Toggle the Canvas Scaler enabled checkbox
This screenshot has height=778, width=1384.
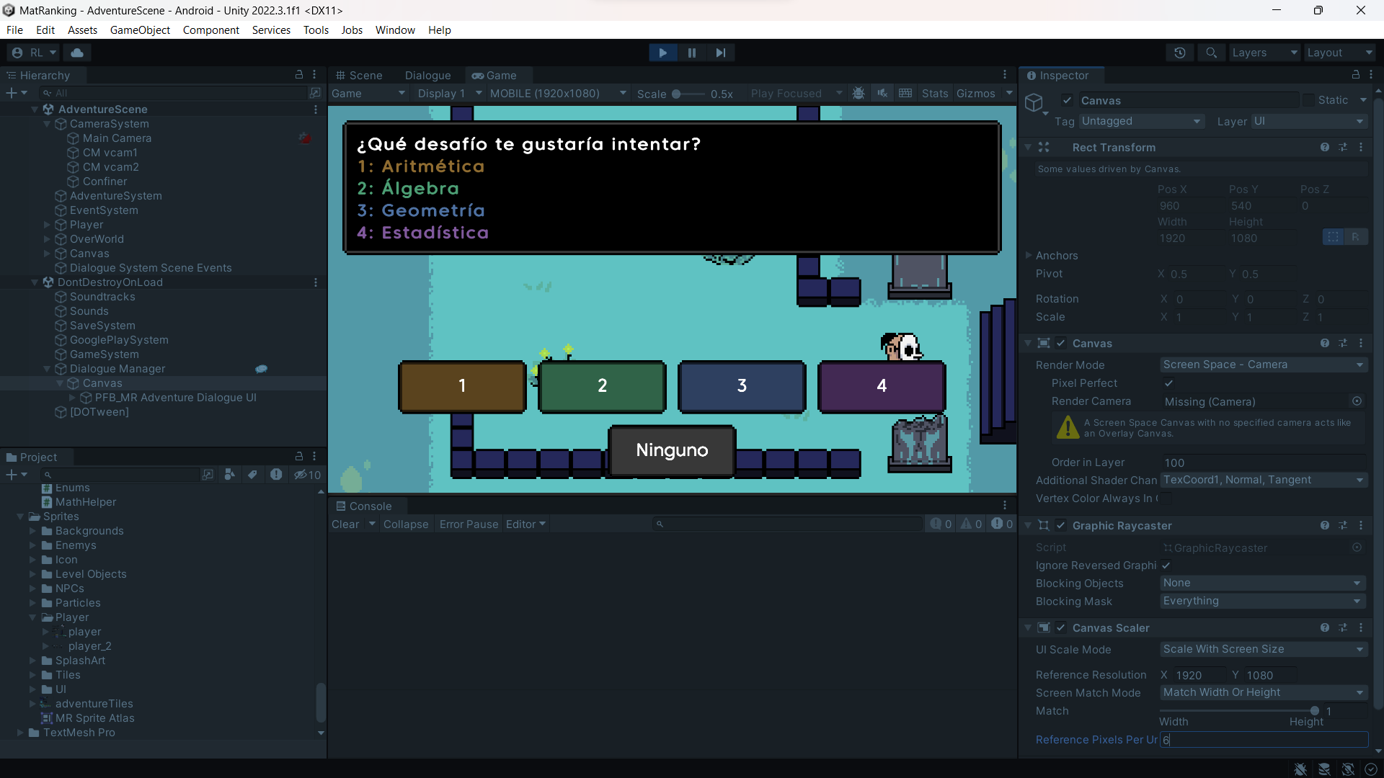click(x=1061, y=628)
